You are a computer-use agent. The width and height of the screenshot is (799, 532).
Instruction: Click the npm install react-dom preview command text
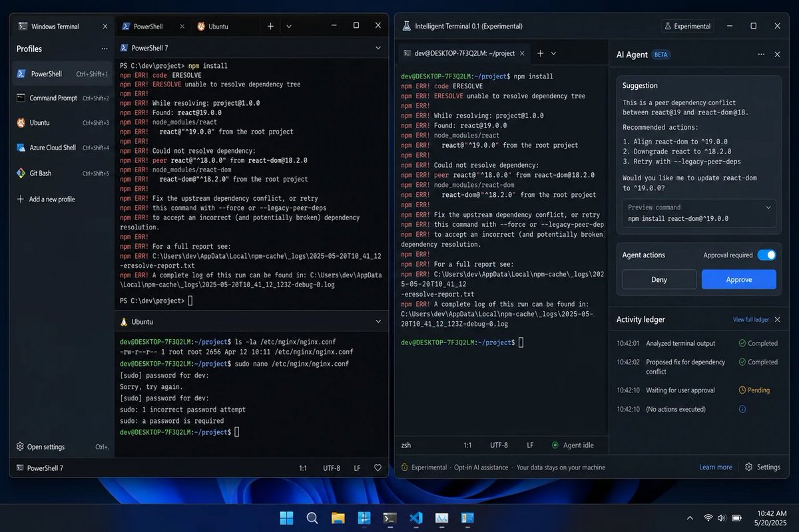(x=678, y=218)
